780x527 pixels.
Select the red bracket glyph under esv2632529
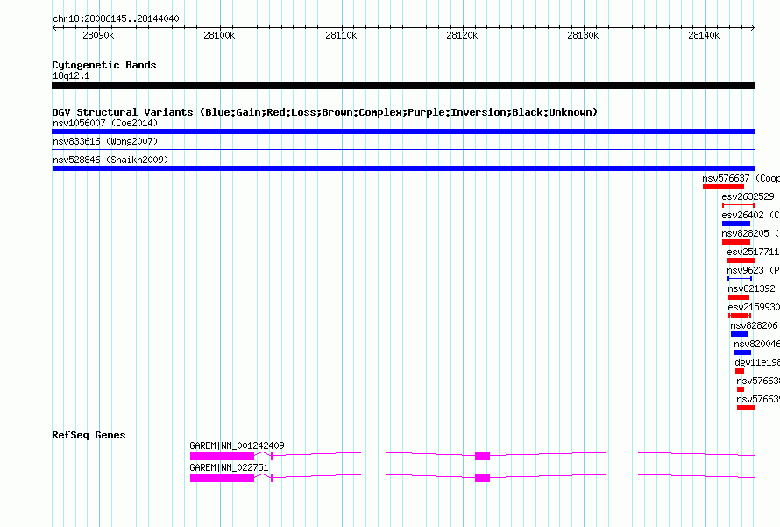click(738, 205)
